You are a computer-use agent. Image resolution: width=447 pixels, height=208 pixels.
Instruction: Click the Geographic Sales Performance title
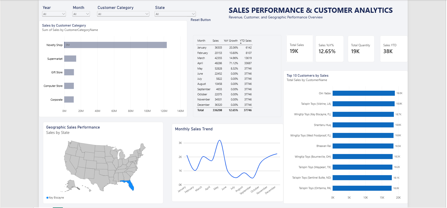coord(73,127)
